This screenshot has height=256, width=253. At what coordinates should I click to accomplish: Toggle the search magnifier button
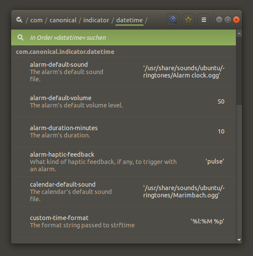click(x=173, y=20)
